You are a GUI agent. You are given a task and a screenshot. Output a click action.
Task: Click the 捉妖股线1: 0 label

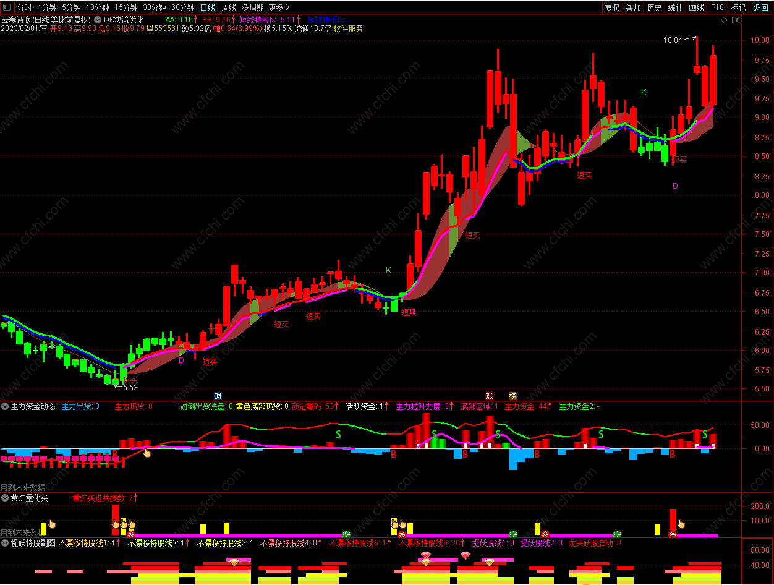493,543
